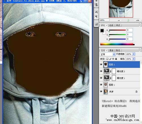Click Navigator zoom in mountains icon
The height and width of the screenshot is (124, 142).
point(137,20)
